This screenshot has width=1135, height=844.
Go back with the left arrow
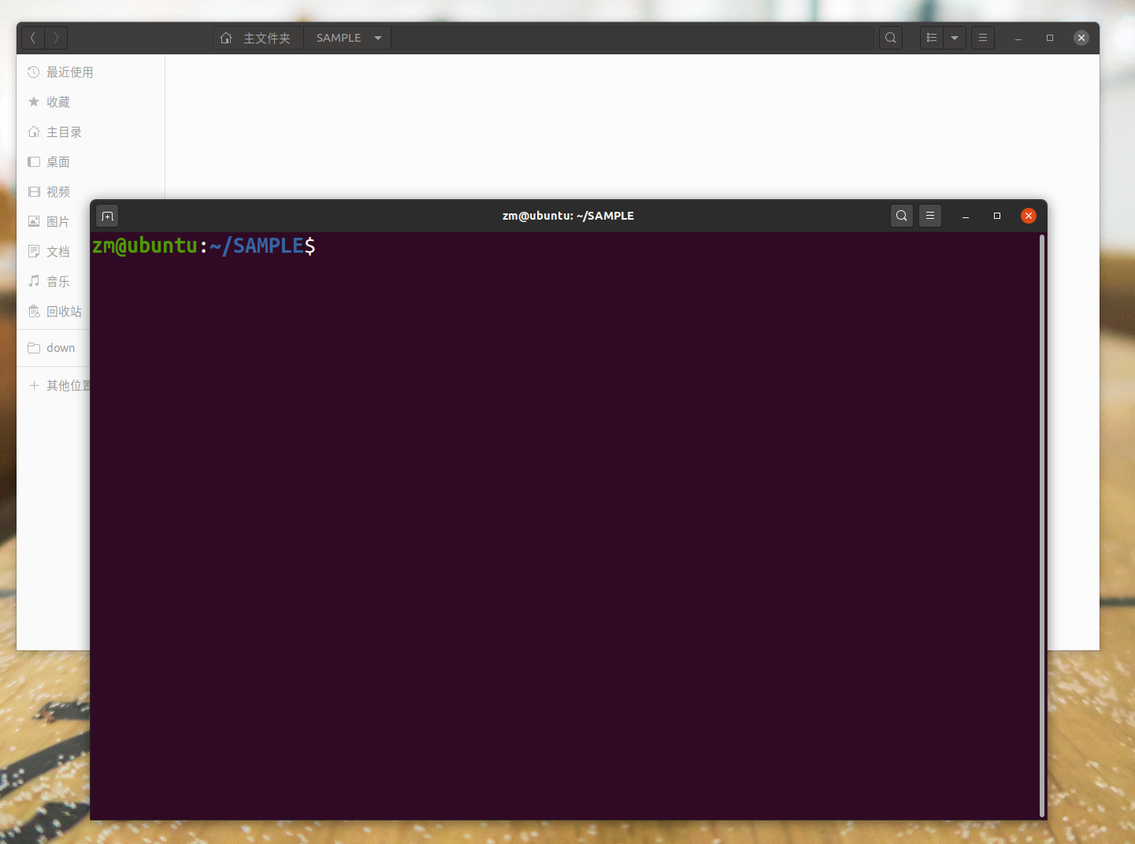[x=33, y=38]
